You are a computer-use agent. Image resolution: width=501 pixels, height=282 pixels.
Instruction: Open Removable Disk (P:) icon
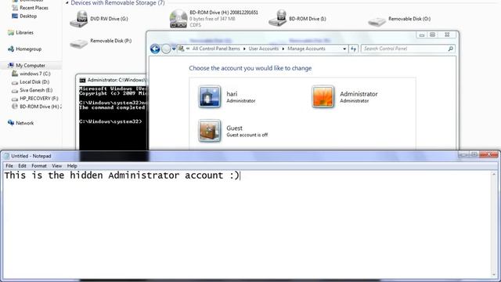(78, 43)
